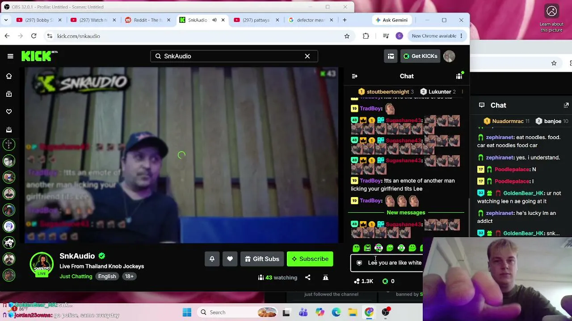
Task: Open Microsoft Edge from the taskbar
Action: [336, 313]
